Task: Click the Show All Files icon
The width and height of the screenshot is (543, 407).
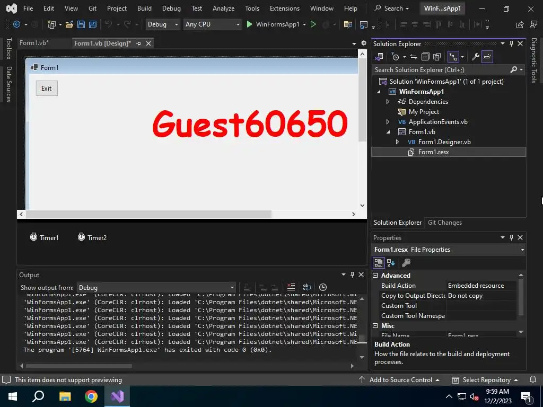Action: [437, 56]
